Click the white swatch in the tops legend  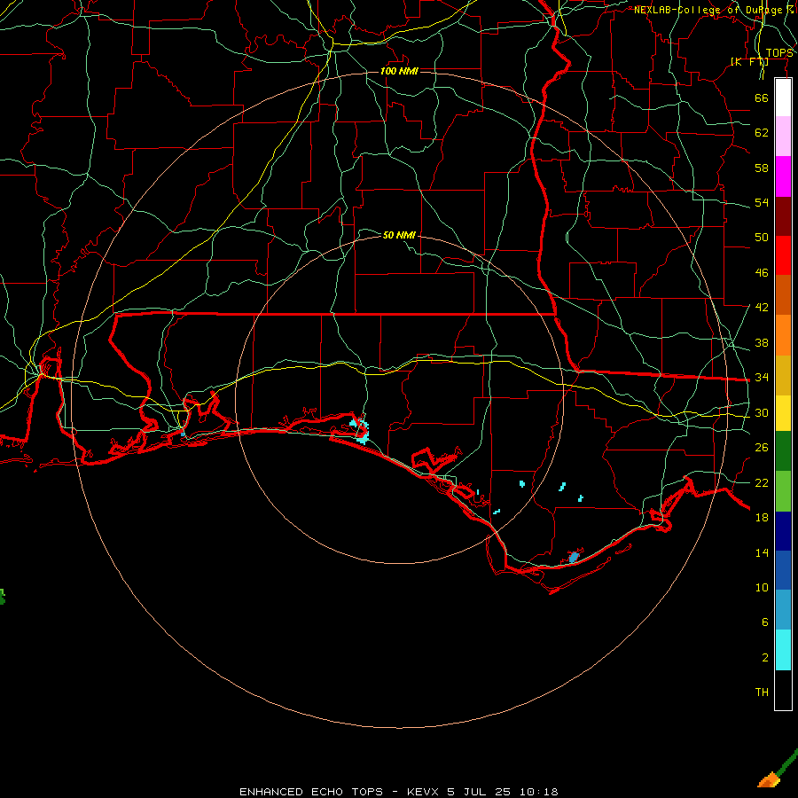pyautogui.click(x=783, y=98)
